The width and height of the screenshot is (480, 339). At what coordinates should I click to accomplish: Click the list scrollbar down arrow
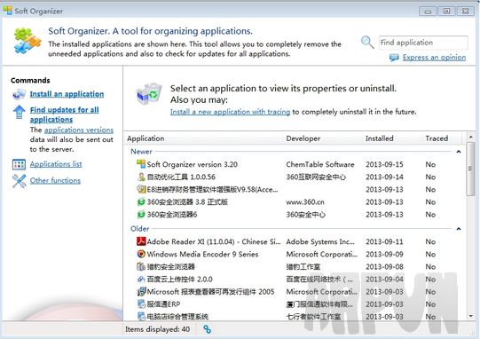[x=471, y=316]
